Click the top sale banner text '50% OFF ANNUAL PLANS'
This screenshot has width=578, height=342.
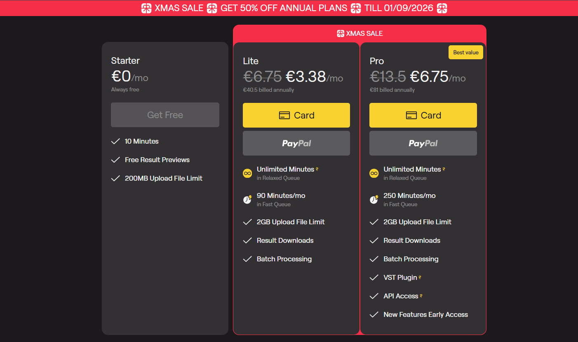284,8
